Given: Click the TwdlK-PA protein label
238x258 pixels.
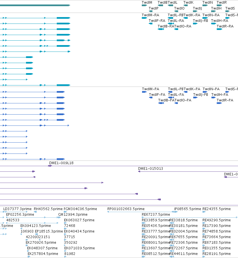Looking at the screenshot, I should [192, 89].
